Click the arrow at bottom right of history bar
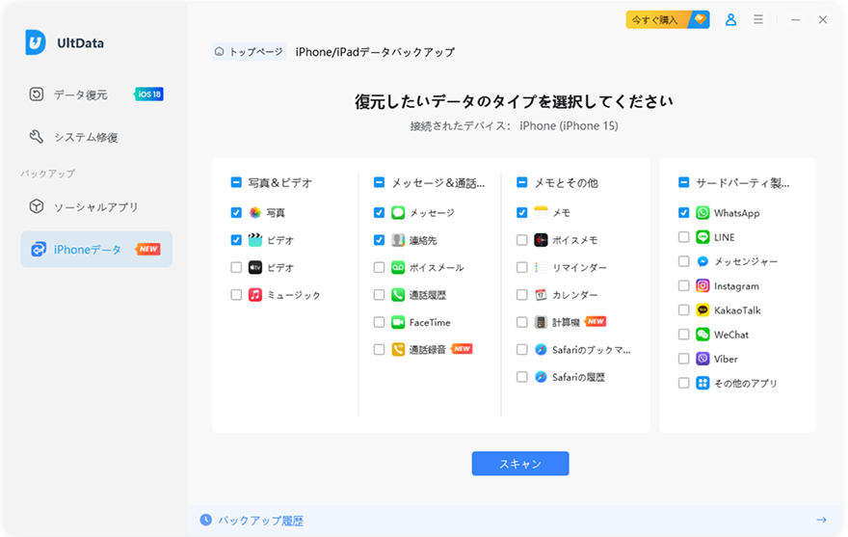Screen dimensions: 848x537 click(821, 521)
